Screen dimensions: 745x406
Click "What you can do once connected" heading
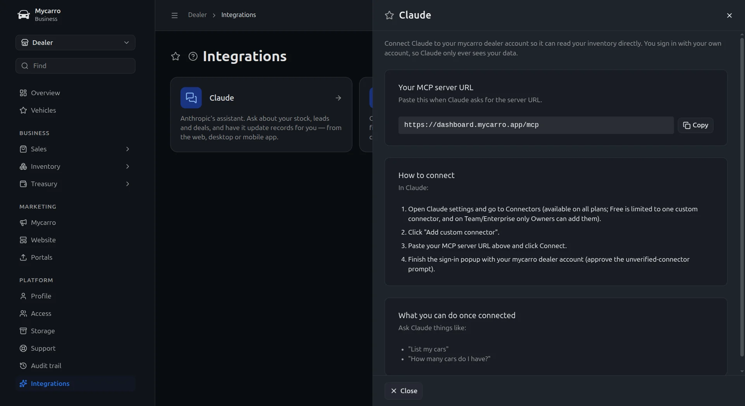pos(457,315)
